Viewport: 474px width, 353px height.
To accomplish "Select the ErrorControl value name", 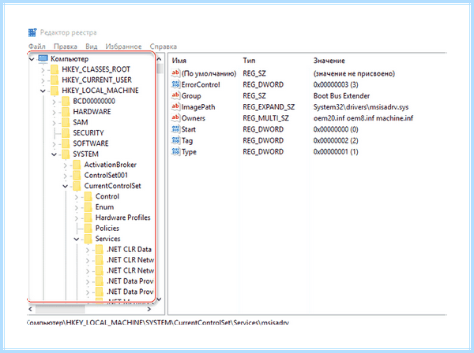I will pos(201,85).
